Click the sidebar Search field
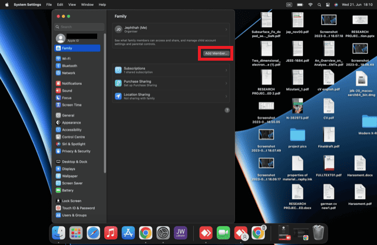The width and height of the screenshot is (377, 245). click(x=78, y=27)
